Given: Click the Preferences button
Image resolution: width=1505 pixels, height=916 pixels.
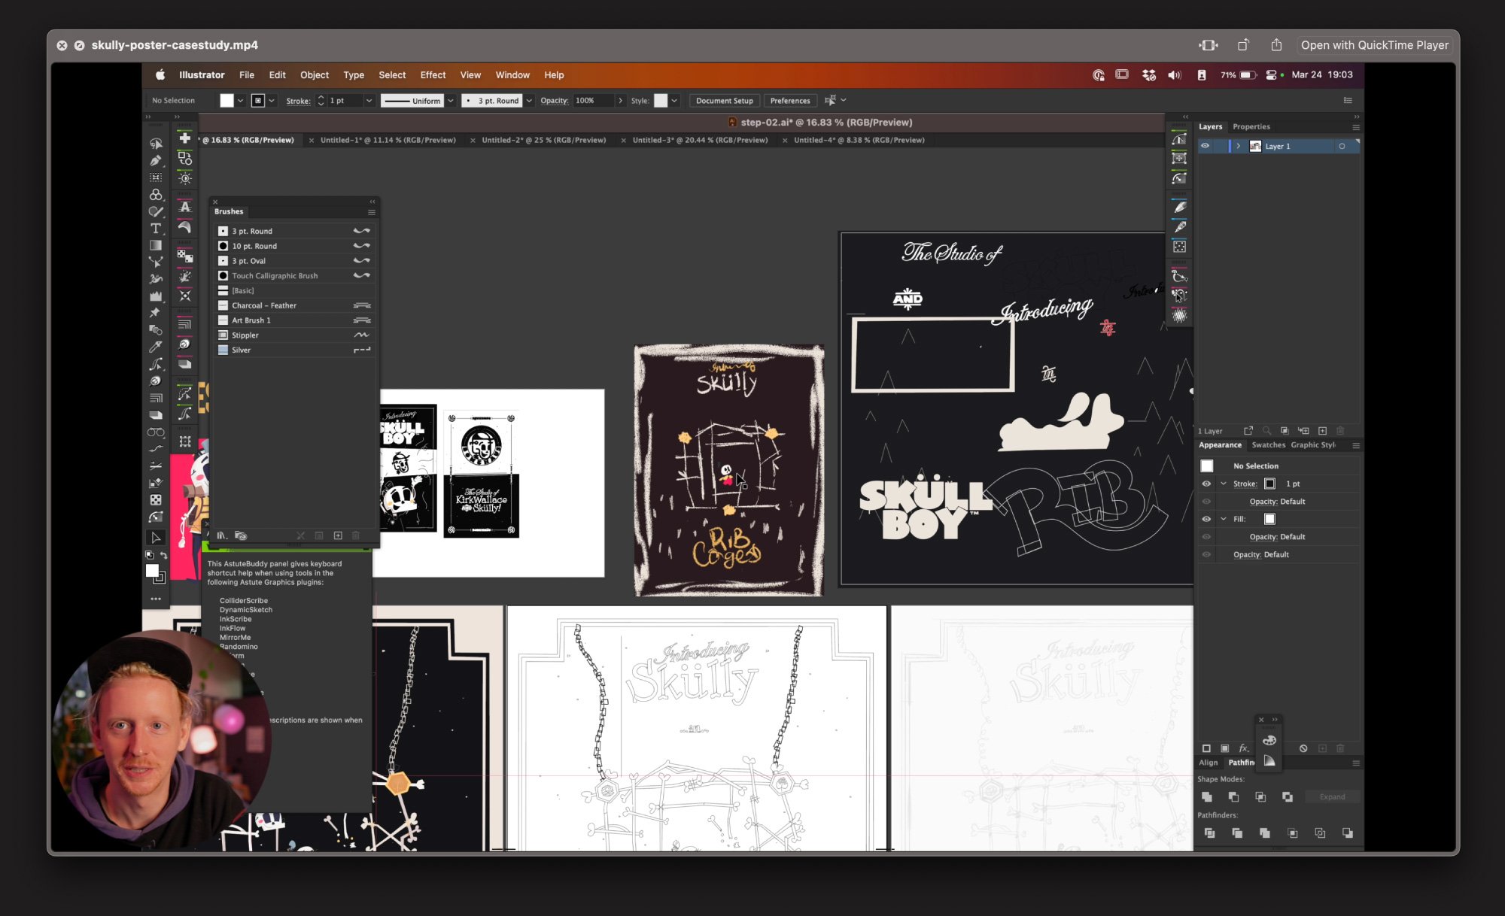Looking at the screenshot, I should tap(790, 101).
